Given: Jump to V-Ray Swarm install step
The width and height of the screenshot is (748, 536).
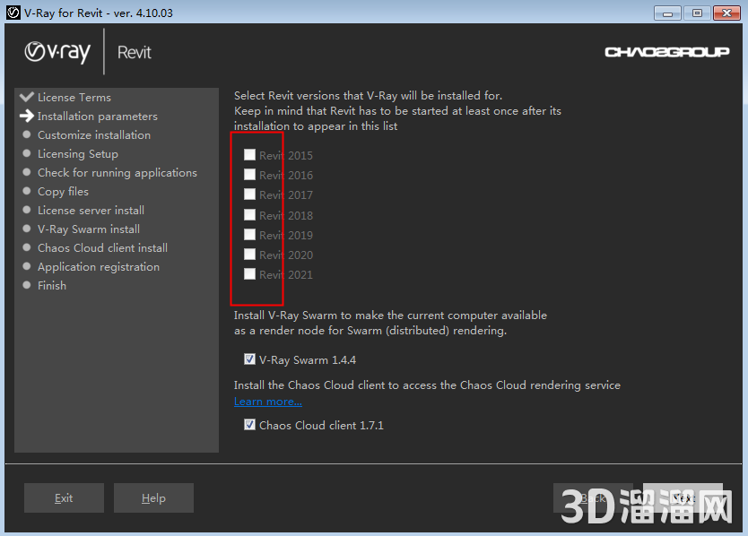Looking at the screenshot, I should click(89, 229).
